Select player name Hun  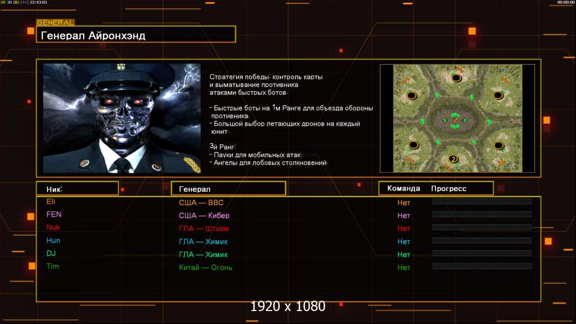point(53,240)
